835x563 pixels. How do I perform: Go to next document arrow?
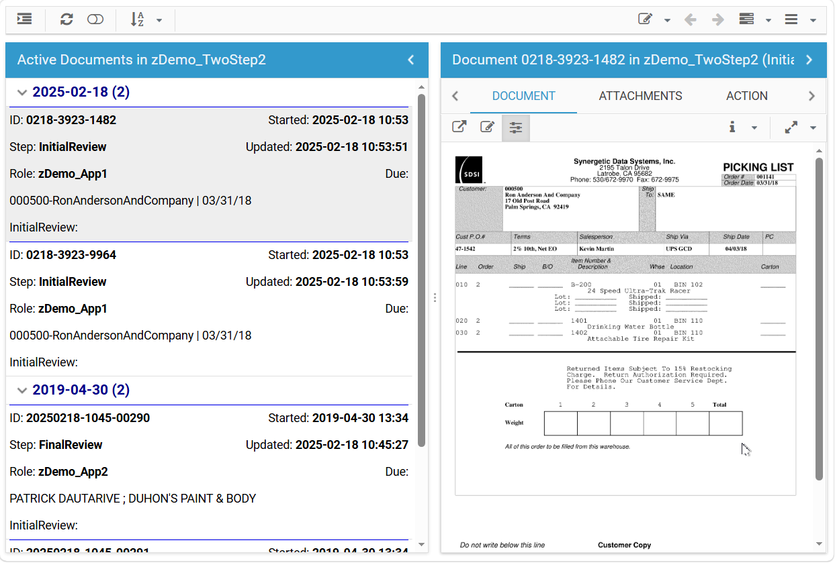click(x=718, y=19)
